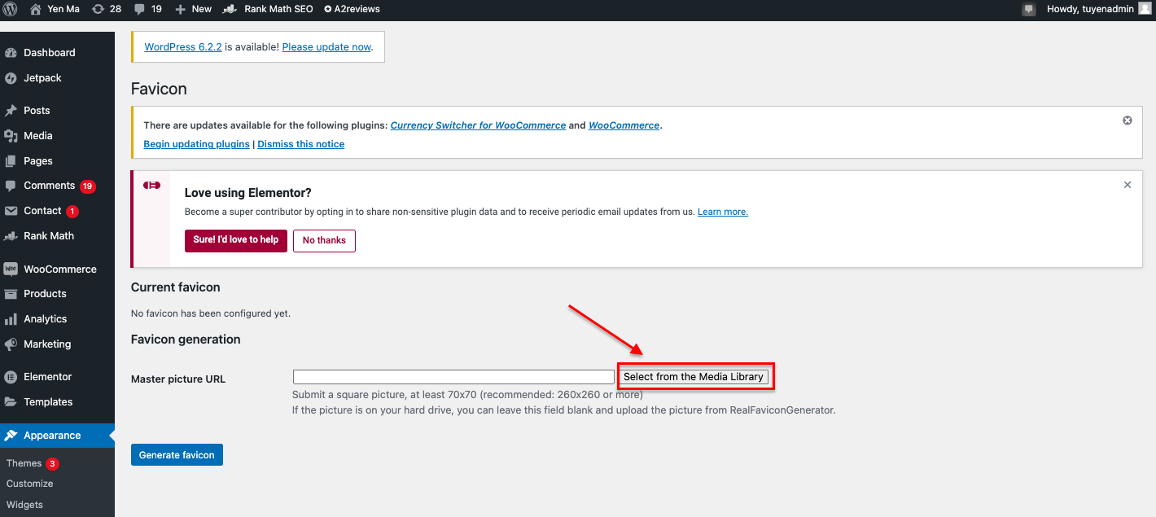This screenshot has height=517, width=1156.
Task: Focus the Master picture URL input field
Action: 453,377
